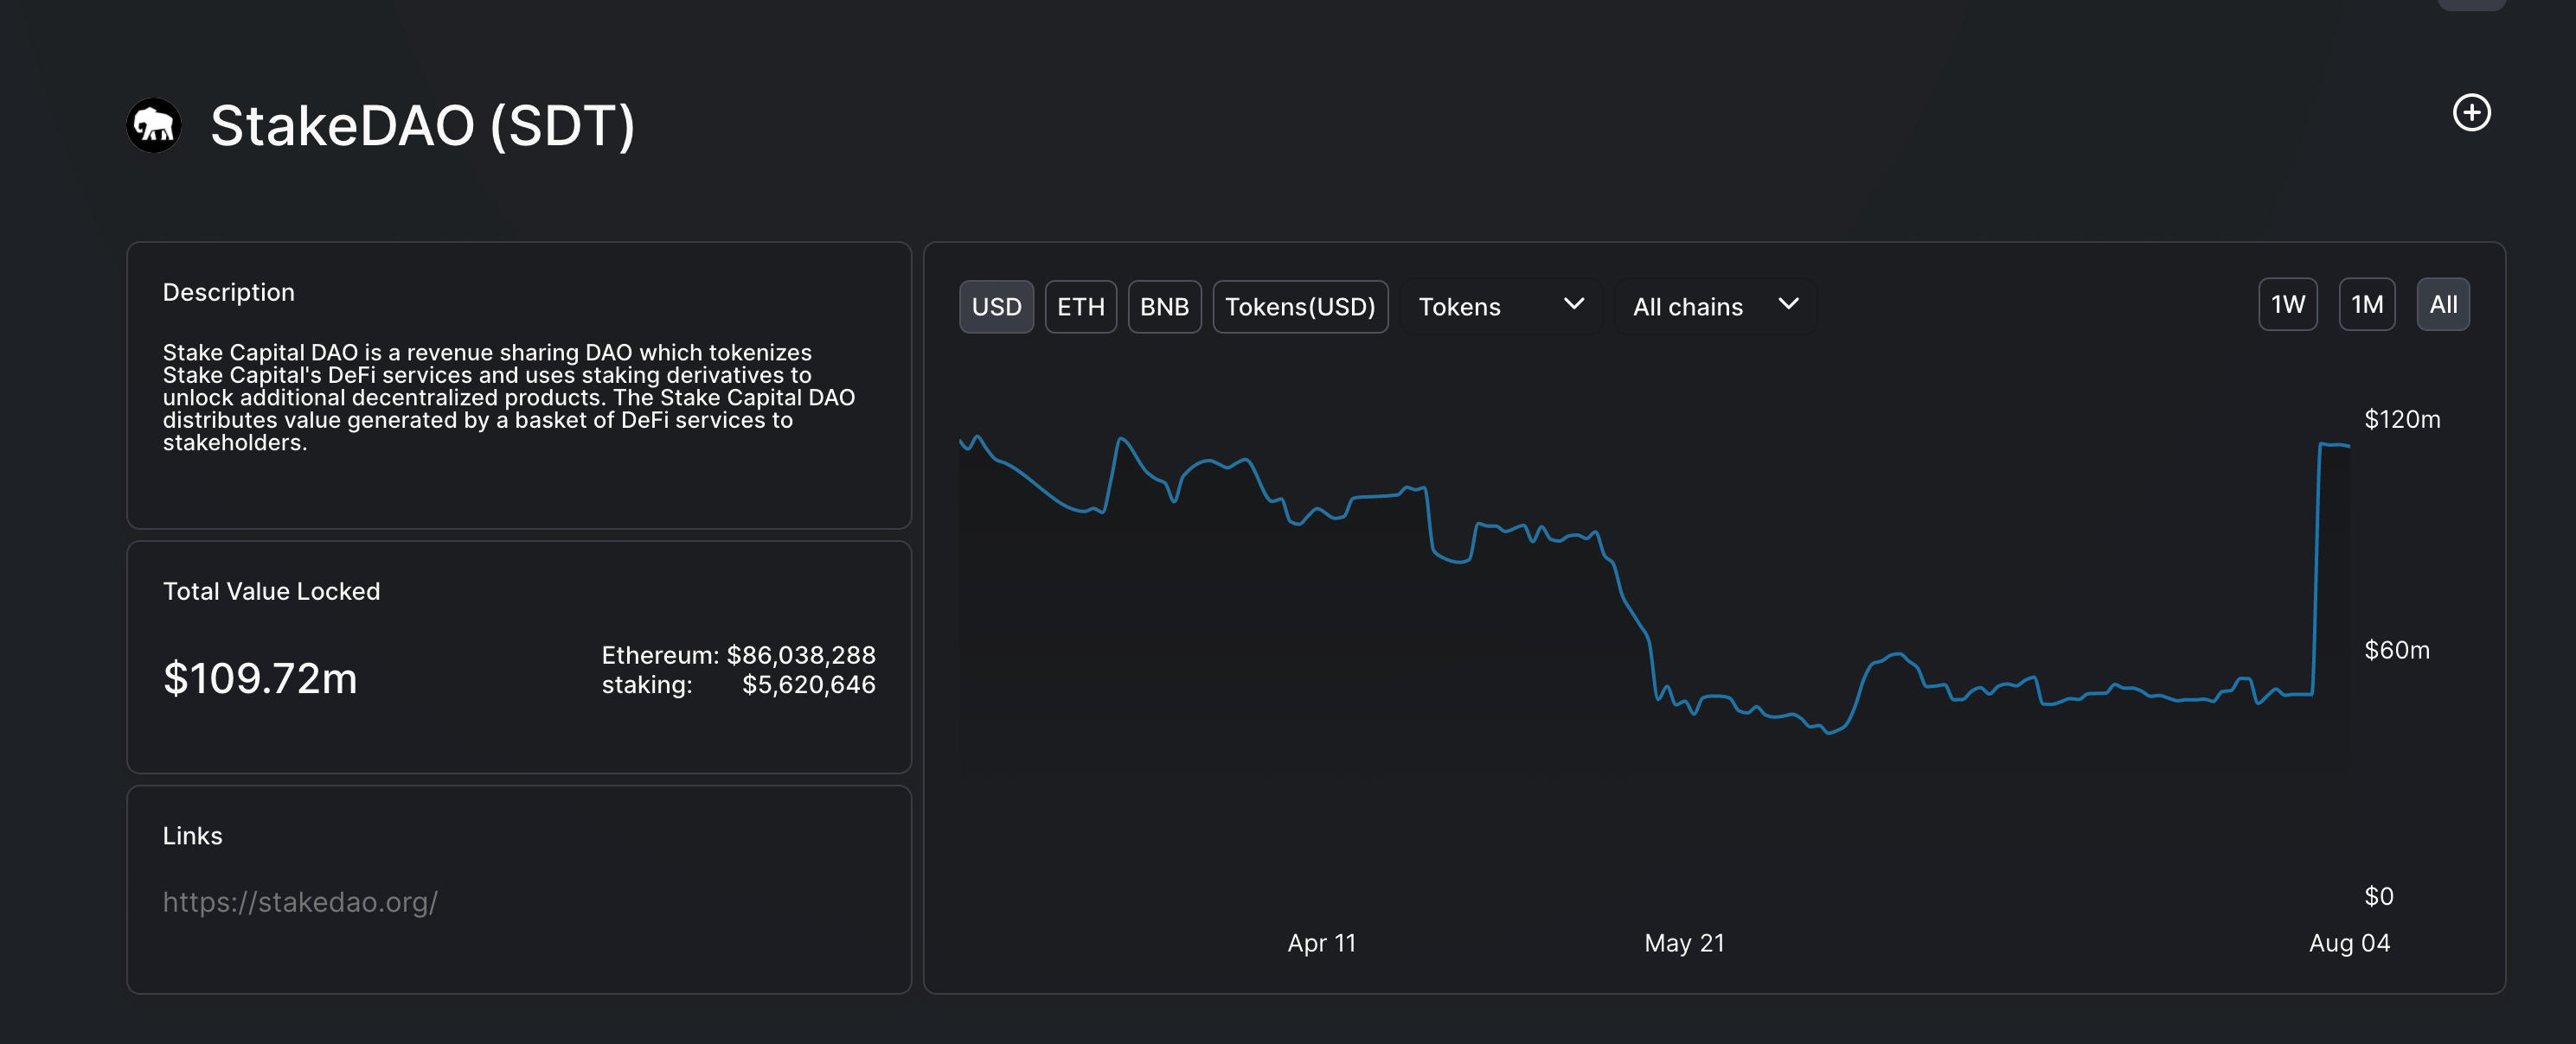This screenshot has width=2576, height=1044.
Task: Click the Total Value Locked $109.72m figure
Action: [x=260, y=678]
